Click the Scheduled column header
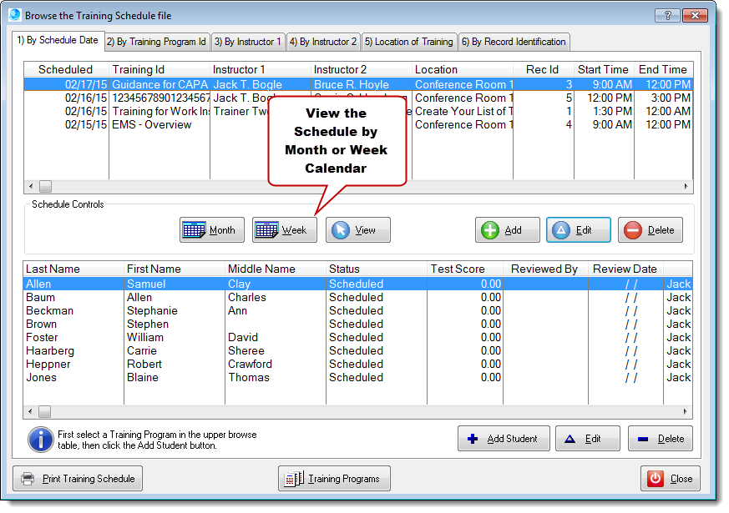 pos(65,69)
